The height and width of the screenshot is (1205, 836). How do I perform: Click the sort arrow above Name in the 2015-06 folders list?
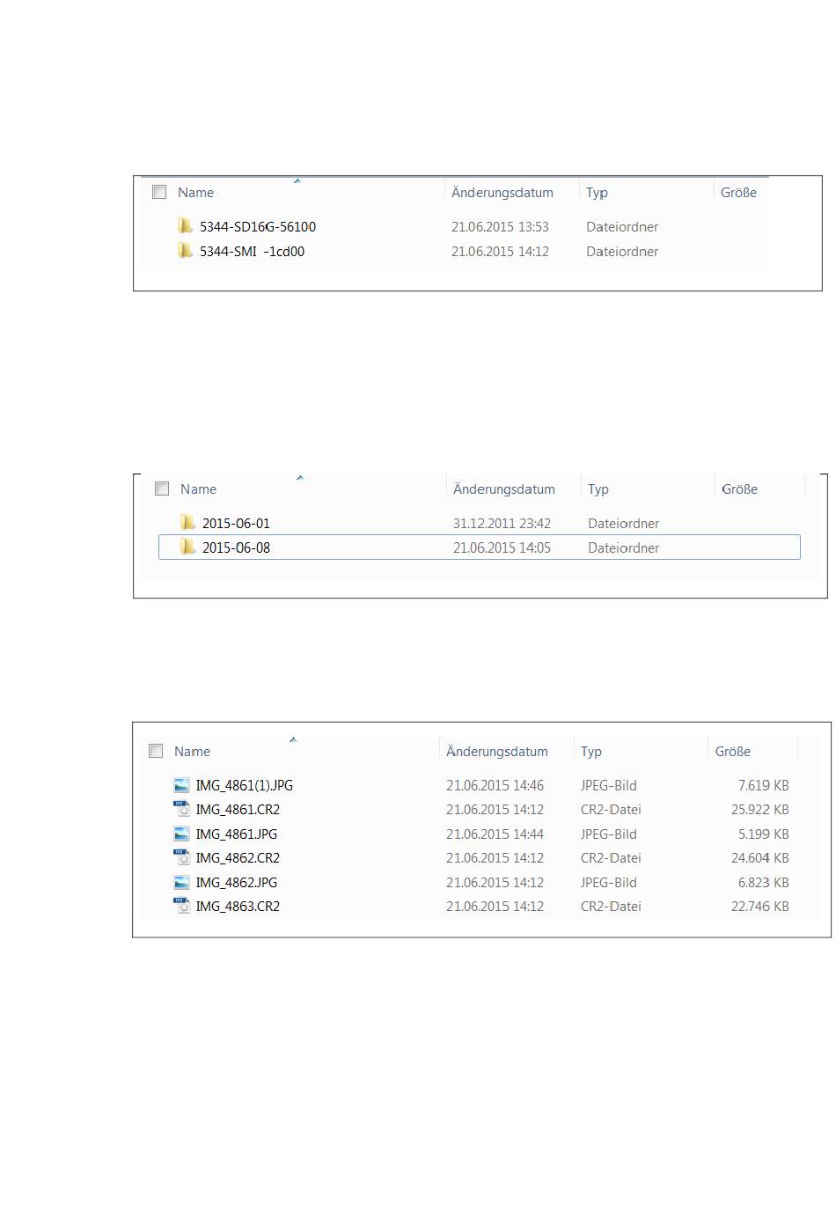tap(299, 477)
